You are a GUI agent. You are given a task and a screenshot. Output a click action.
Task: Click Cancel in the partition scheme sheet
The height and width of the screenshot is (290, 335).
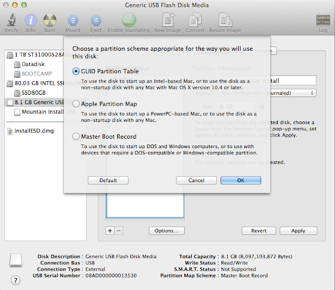pos(196,181)
